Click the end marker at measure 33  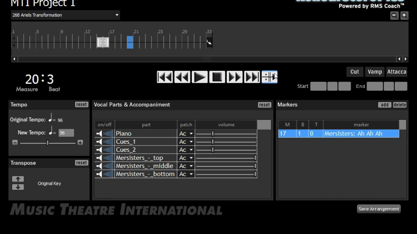coord(209,42)
